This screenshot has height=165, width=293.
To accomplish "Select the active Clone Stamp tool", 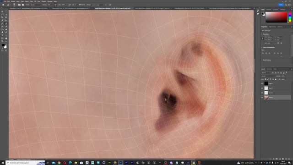I will [x=6, y=23].
